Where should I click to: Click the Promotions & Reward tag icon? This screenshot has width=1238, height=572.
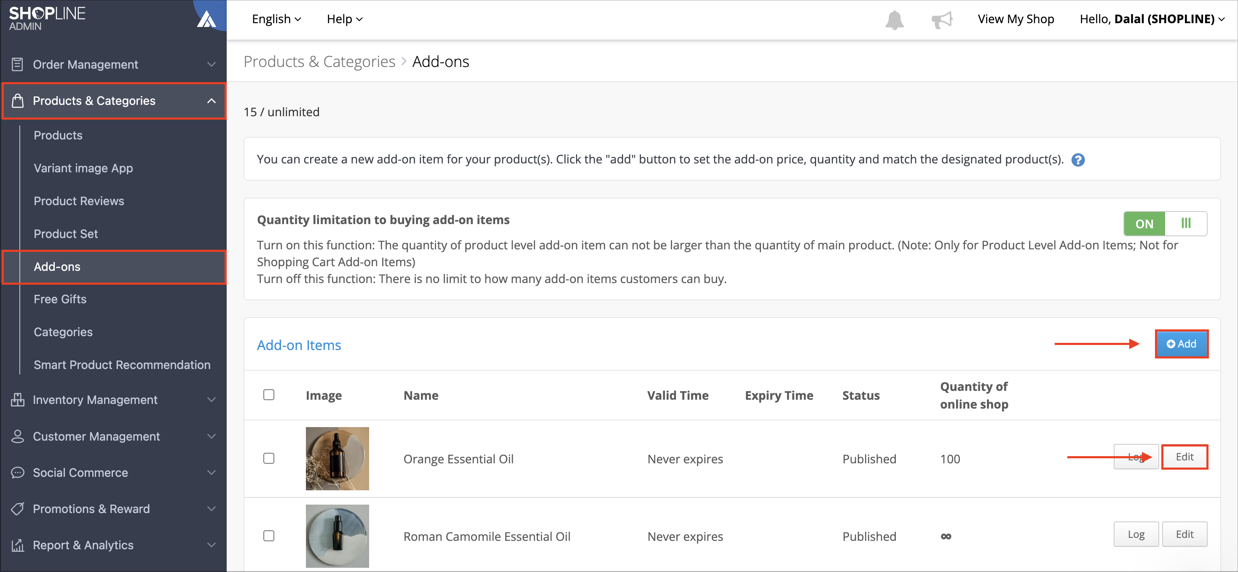pyautogui.click(x=17, y=508)
